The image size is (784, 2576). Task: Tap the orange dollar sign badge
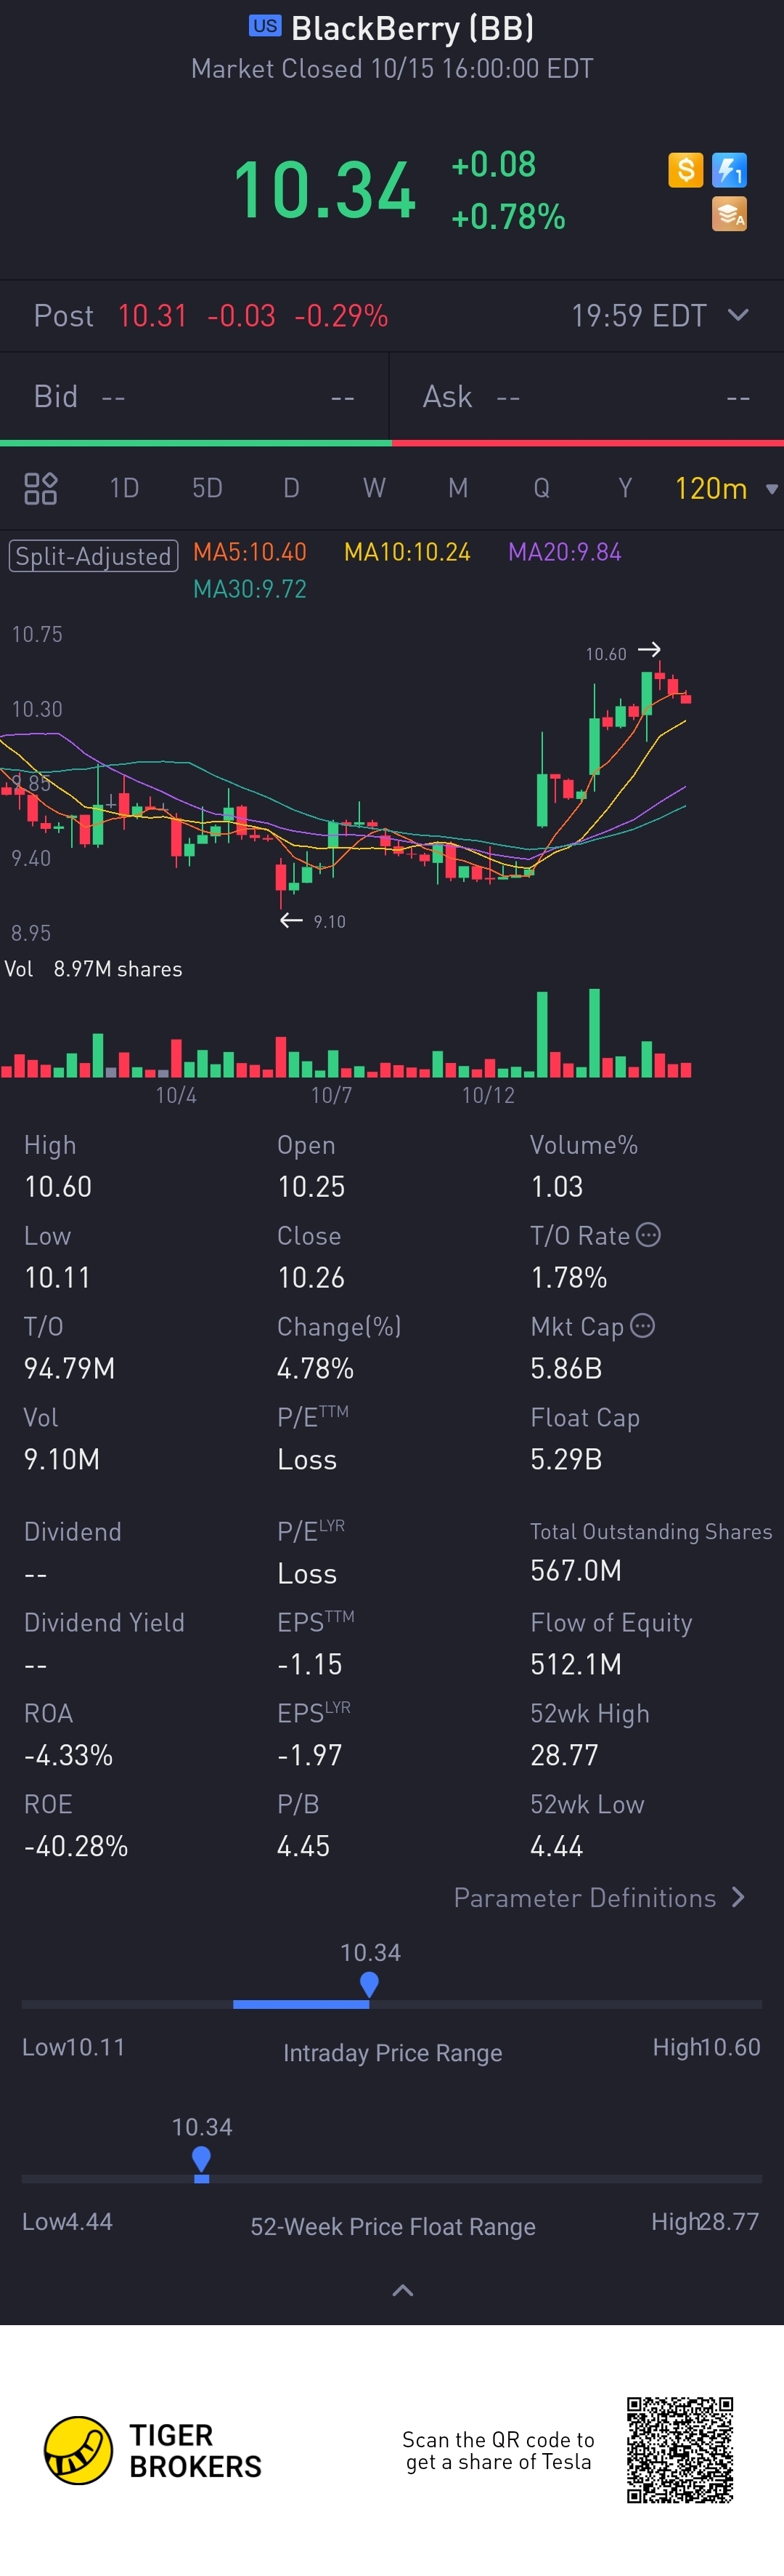coord(685,170)
